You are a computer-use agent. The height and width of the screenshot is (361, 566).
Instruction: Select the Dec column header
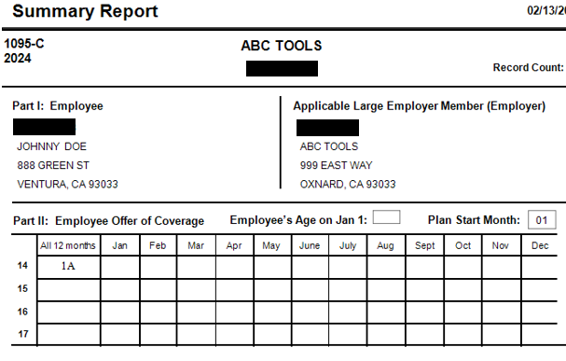540,245
